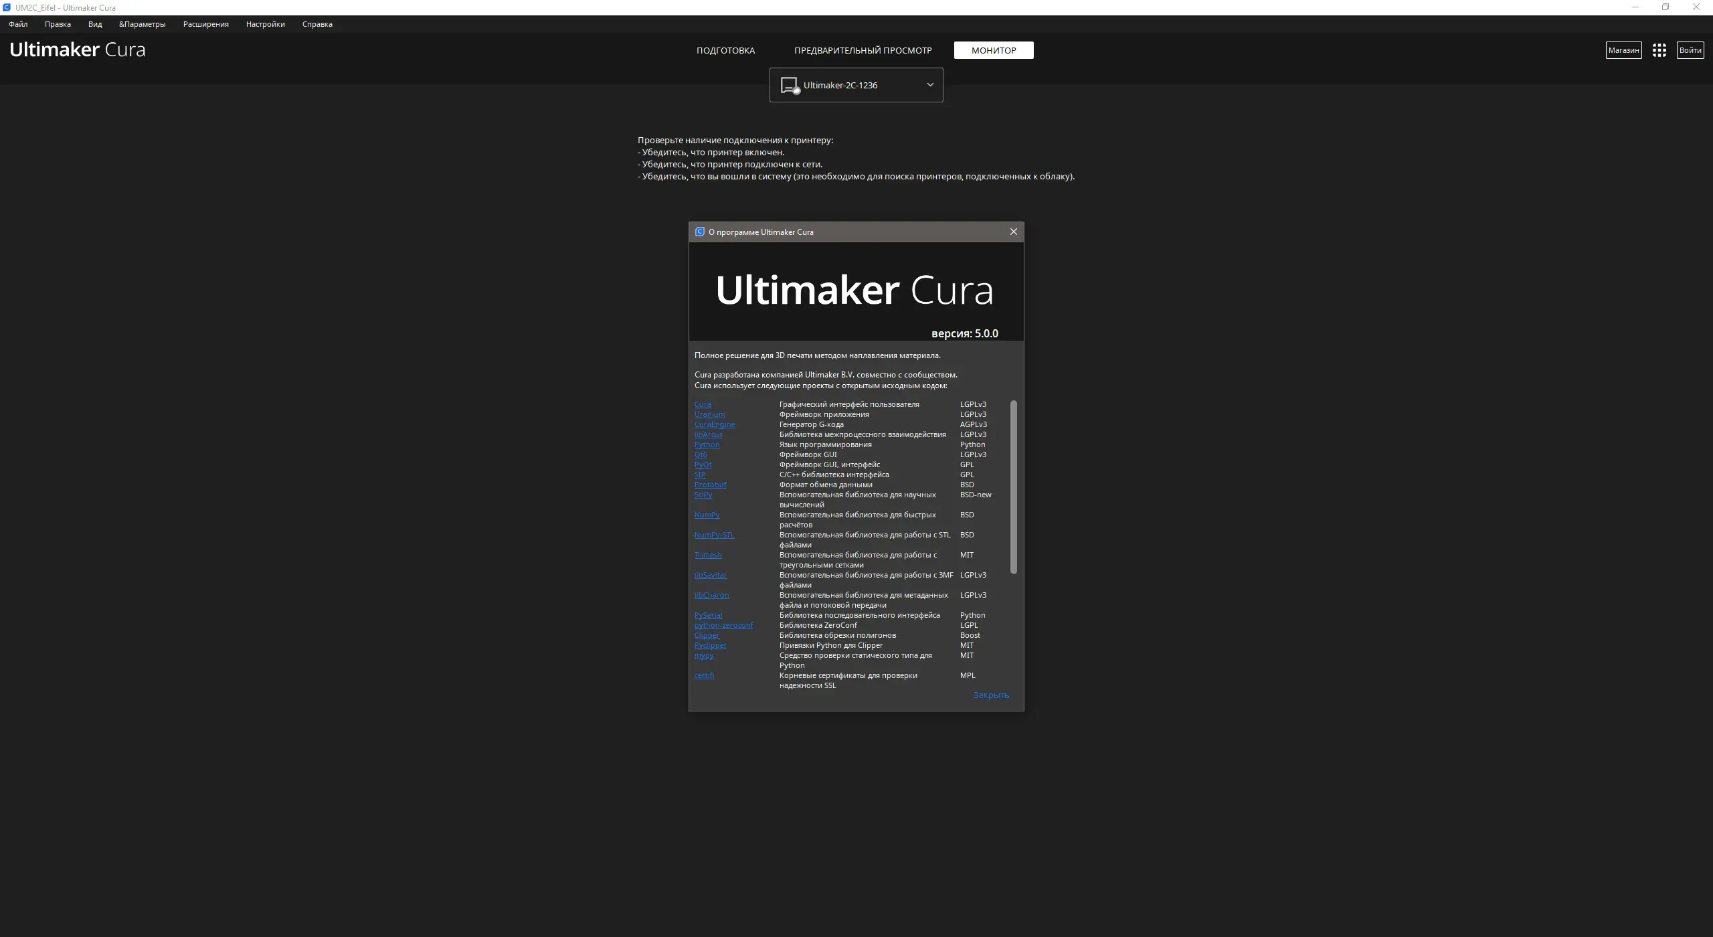Open the Файл menu
1713x937 pixels.
pyautogui.click(x=18, y=24)
